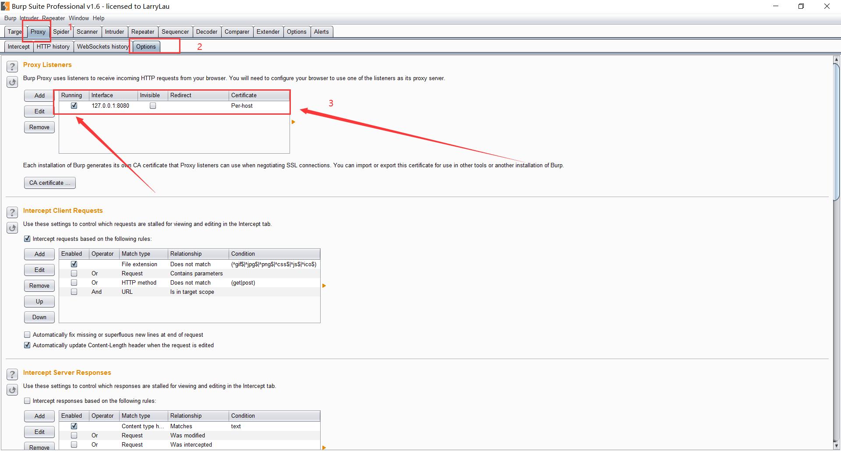
Task: Open the Help menu
Action: click(x=99, y=18)
